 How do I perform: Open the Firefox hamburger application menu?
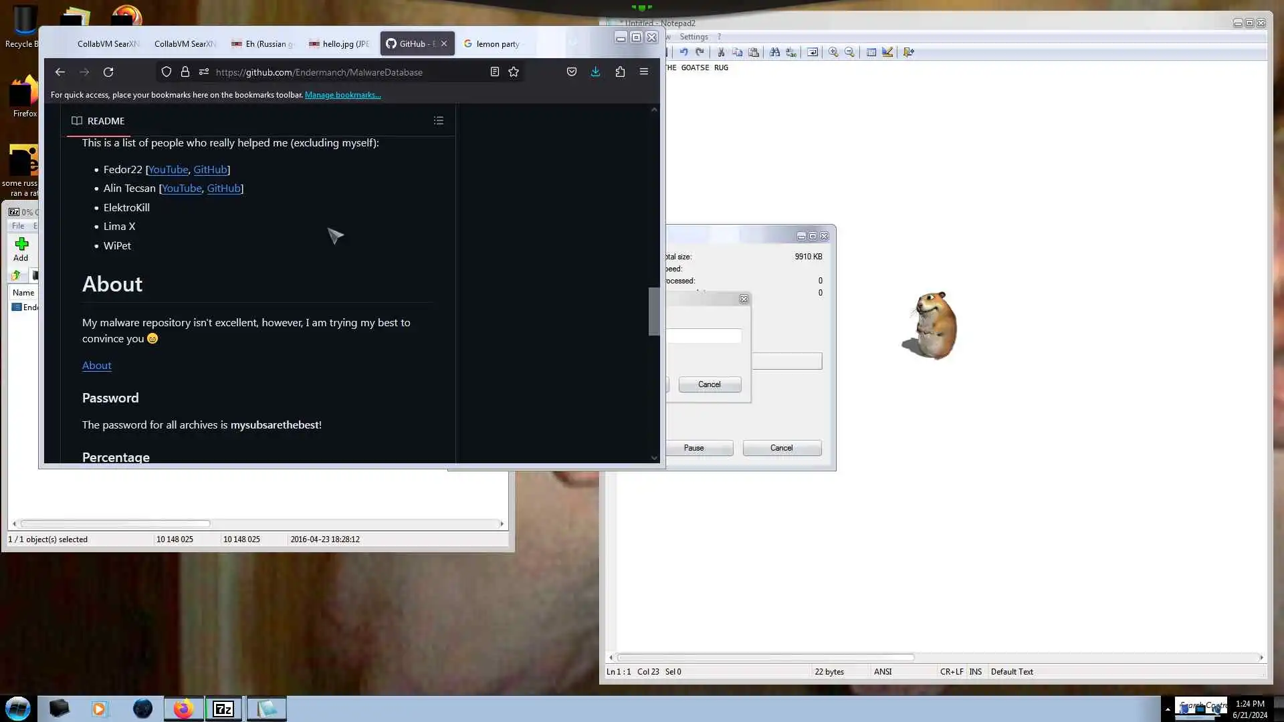tap(644, 72)
